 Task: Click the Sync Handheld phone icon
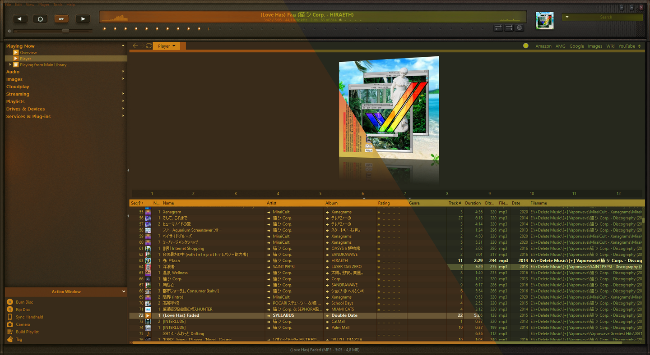coord(10,317)
